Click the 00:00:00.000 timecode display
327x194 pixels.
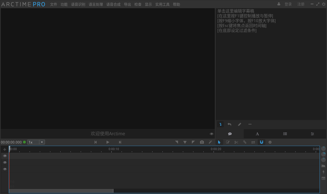11,142
